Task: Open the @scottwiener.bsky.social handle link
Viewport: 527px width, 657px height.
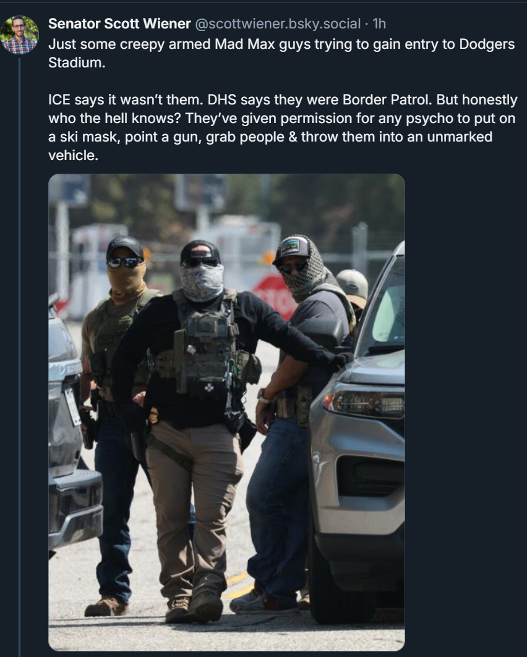Action: (x=278, y=24)
